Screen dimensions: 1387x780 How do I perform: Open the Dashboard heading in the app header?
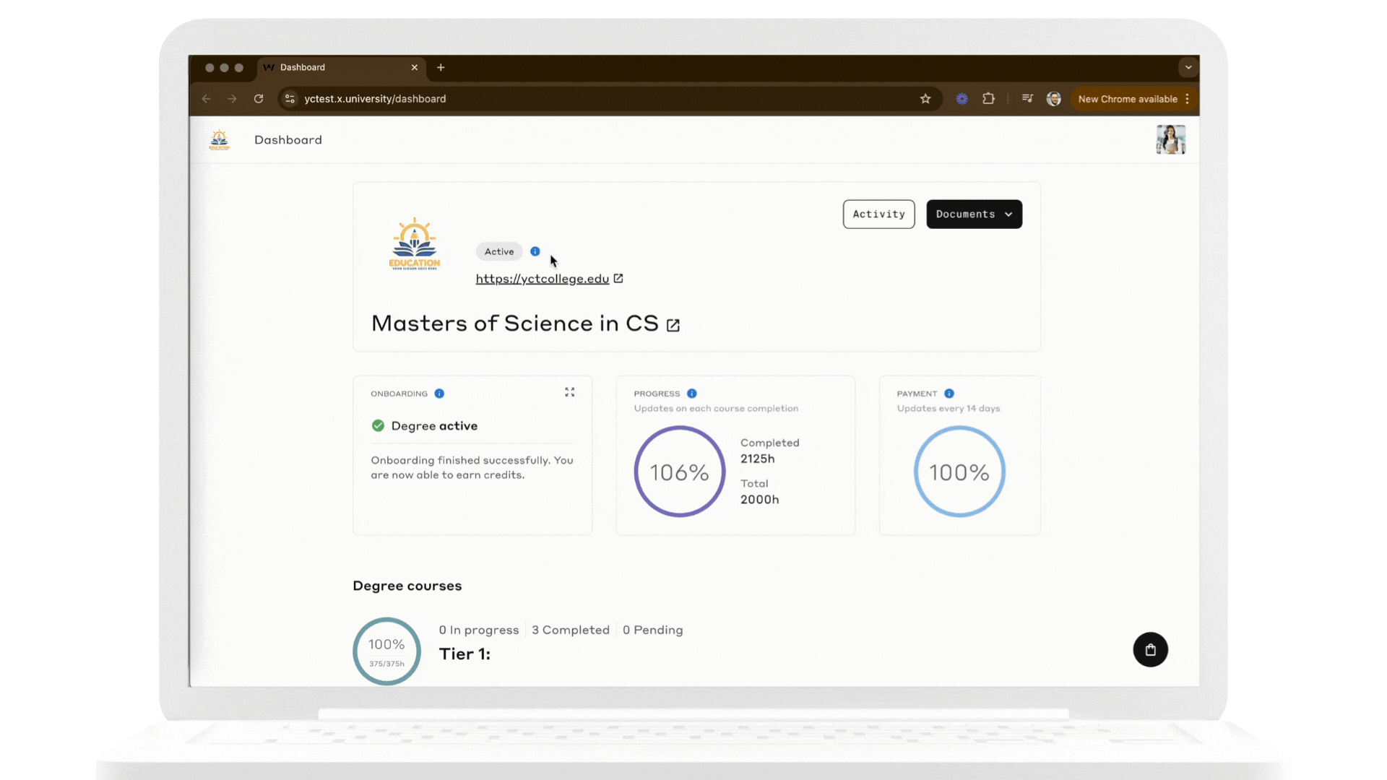[x=288, y=139]
